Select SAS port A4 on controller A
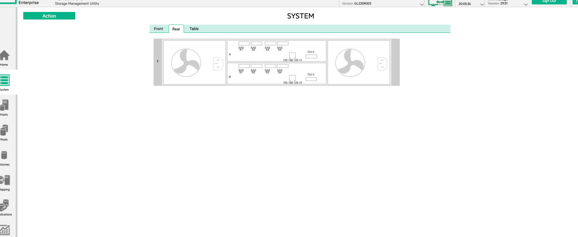The image size is (578, 237). (x=282, y=43)
